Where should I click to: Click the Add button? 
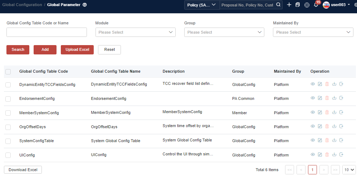click(x=45, y=50)
